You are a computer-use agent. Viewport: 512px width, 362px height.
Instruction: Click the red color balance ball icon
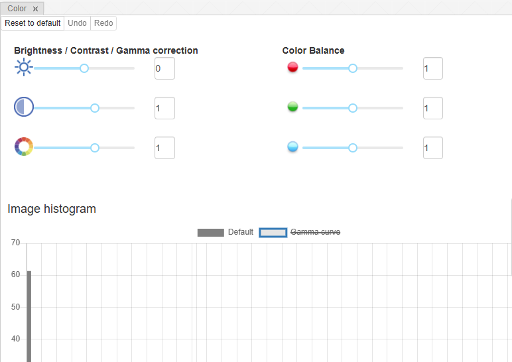pos(292,68)
